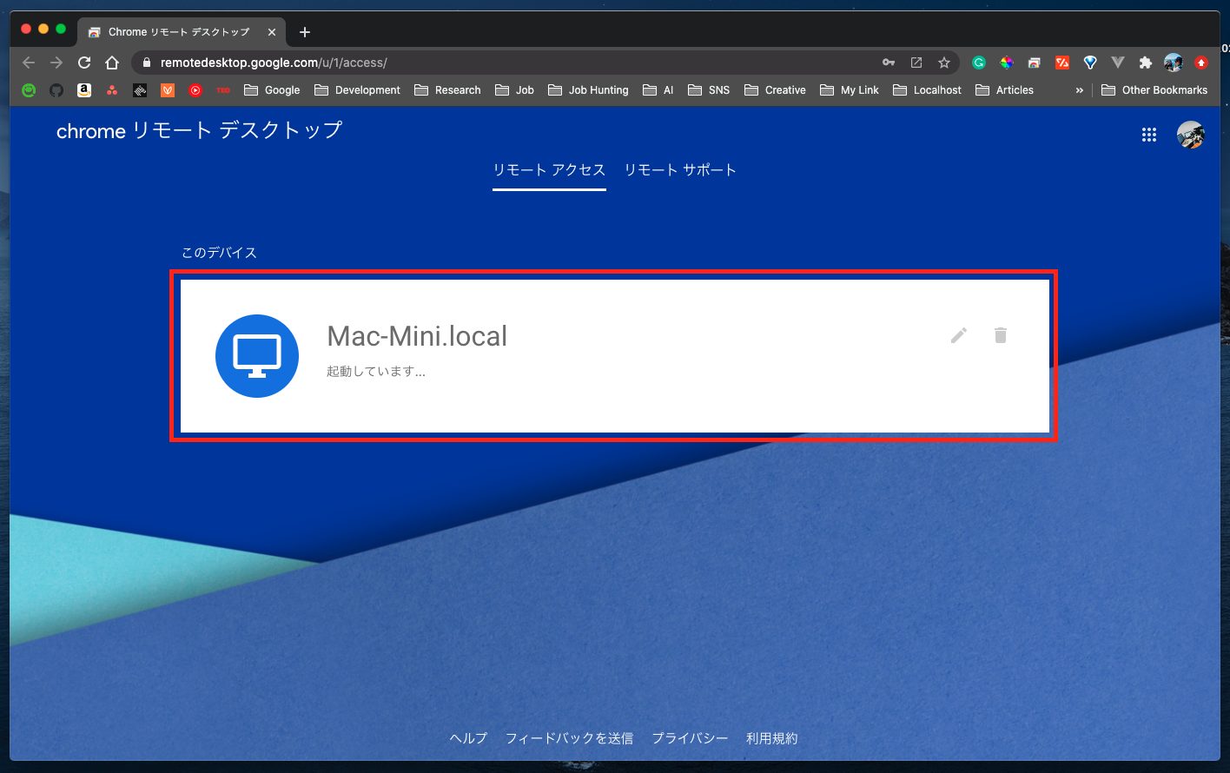Open the AI bookmarks folder

(658, 89)
